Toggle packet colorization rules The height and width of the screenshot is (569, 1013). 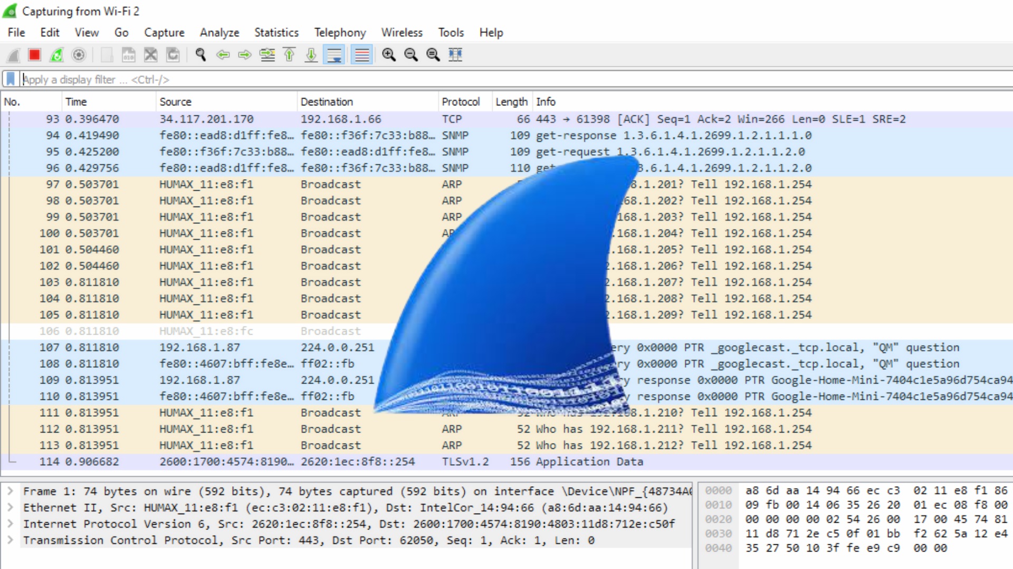coord(362,55)
